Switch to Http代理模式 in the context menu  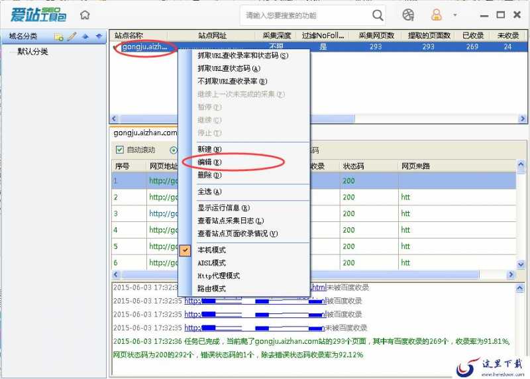(x=244, y=276)
